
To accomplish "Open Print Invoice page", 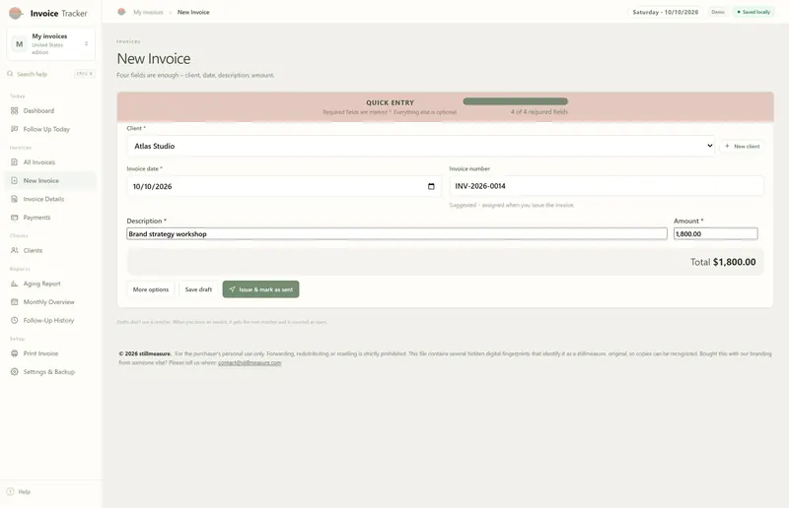I will tap(50, 353).
